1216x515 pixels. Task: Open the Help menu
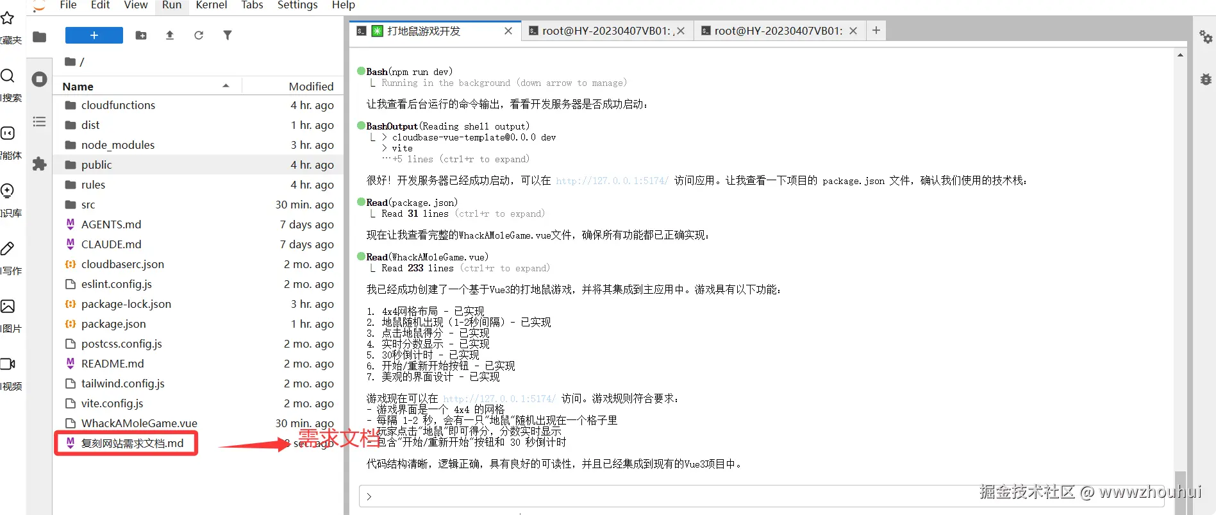344,5
